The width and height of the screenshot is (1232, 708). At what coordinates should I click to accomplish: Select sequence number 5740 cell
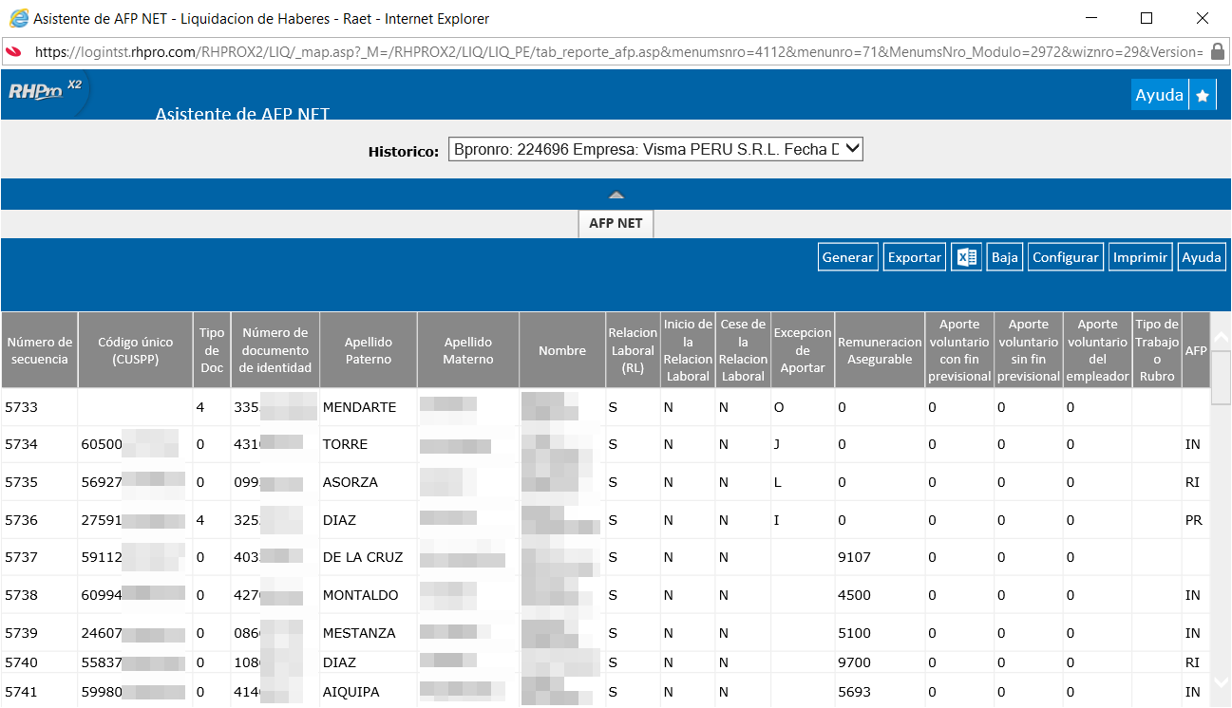tap(40, 662)
